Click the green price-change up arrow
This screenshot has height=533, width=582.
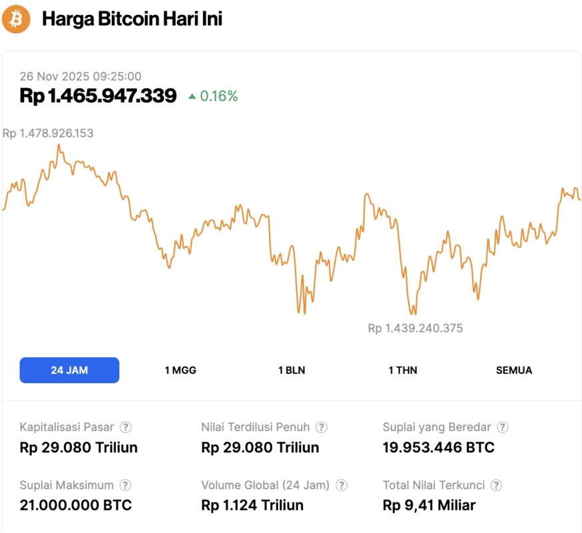click(x=192, y=97)
